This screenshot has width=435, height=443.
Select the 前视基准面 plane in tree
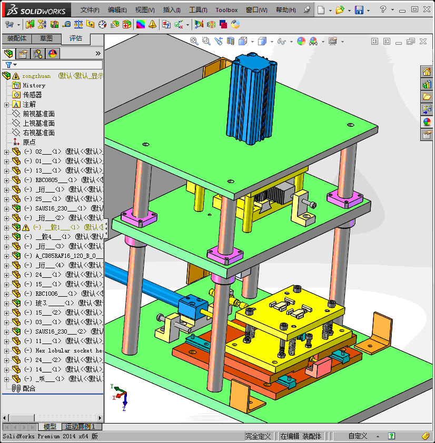[38, 114]
